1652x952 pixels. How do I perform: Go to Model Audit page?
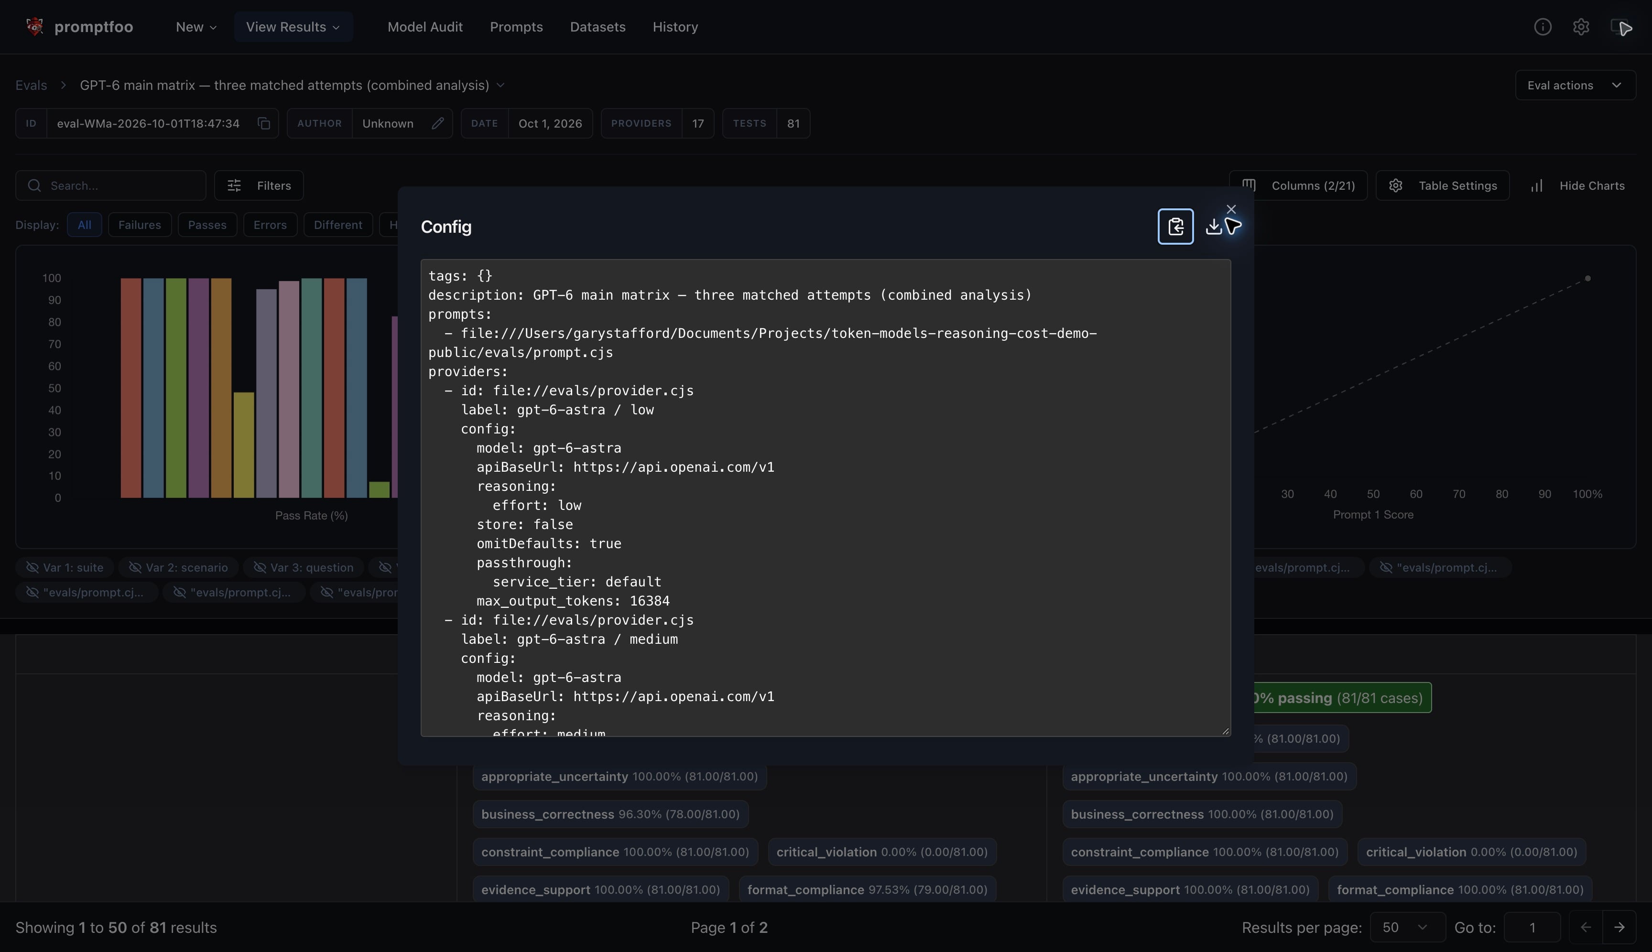pyautogui.click(x=425, y=27)
